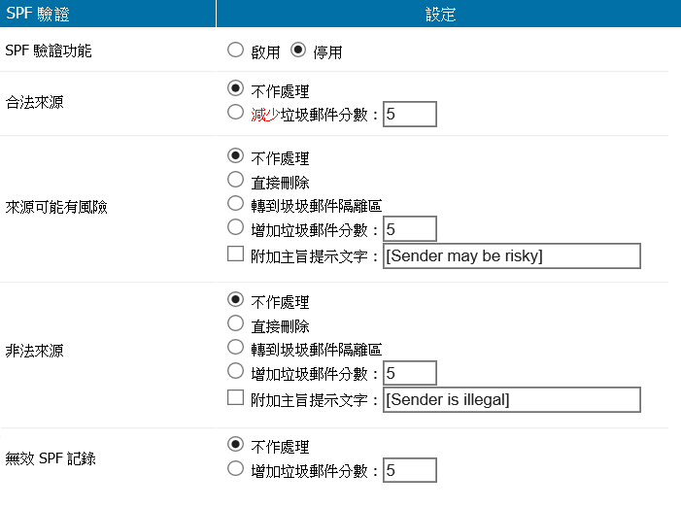681x508 pixels.
Task: Select 轉到垃圾郵件隔離區 for 來源可能有風險
Action: [x=235, y=203]
